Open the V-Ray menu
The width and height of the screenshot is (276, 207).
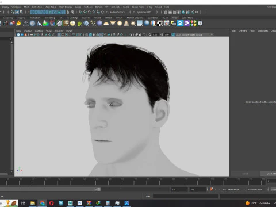[x=149, y=7]
